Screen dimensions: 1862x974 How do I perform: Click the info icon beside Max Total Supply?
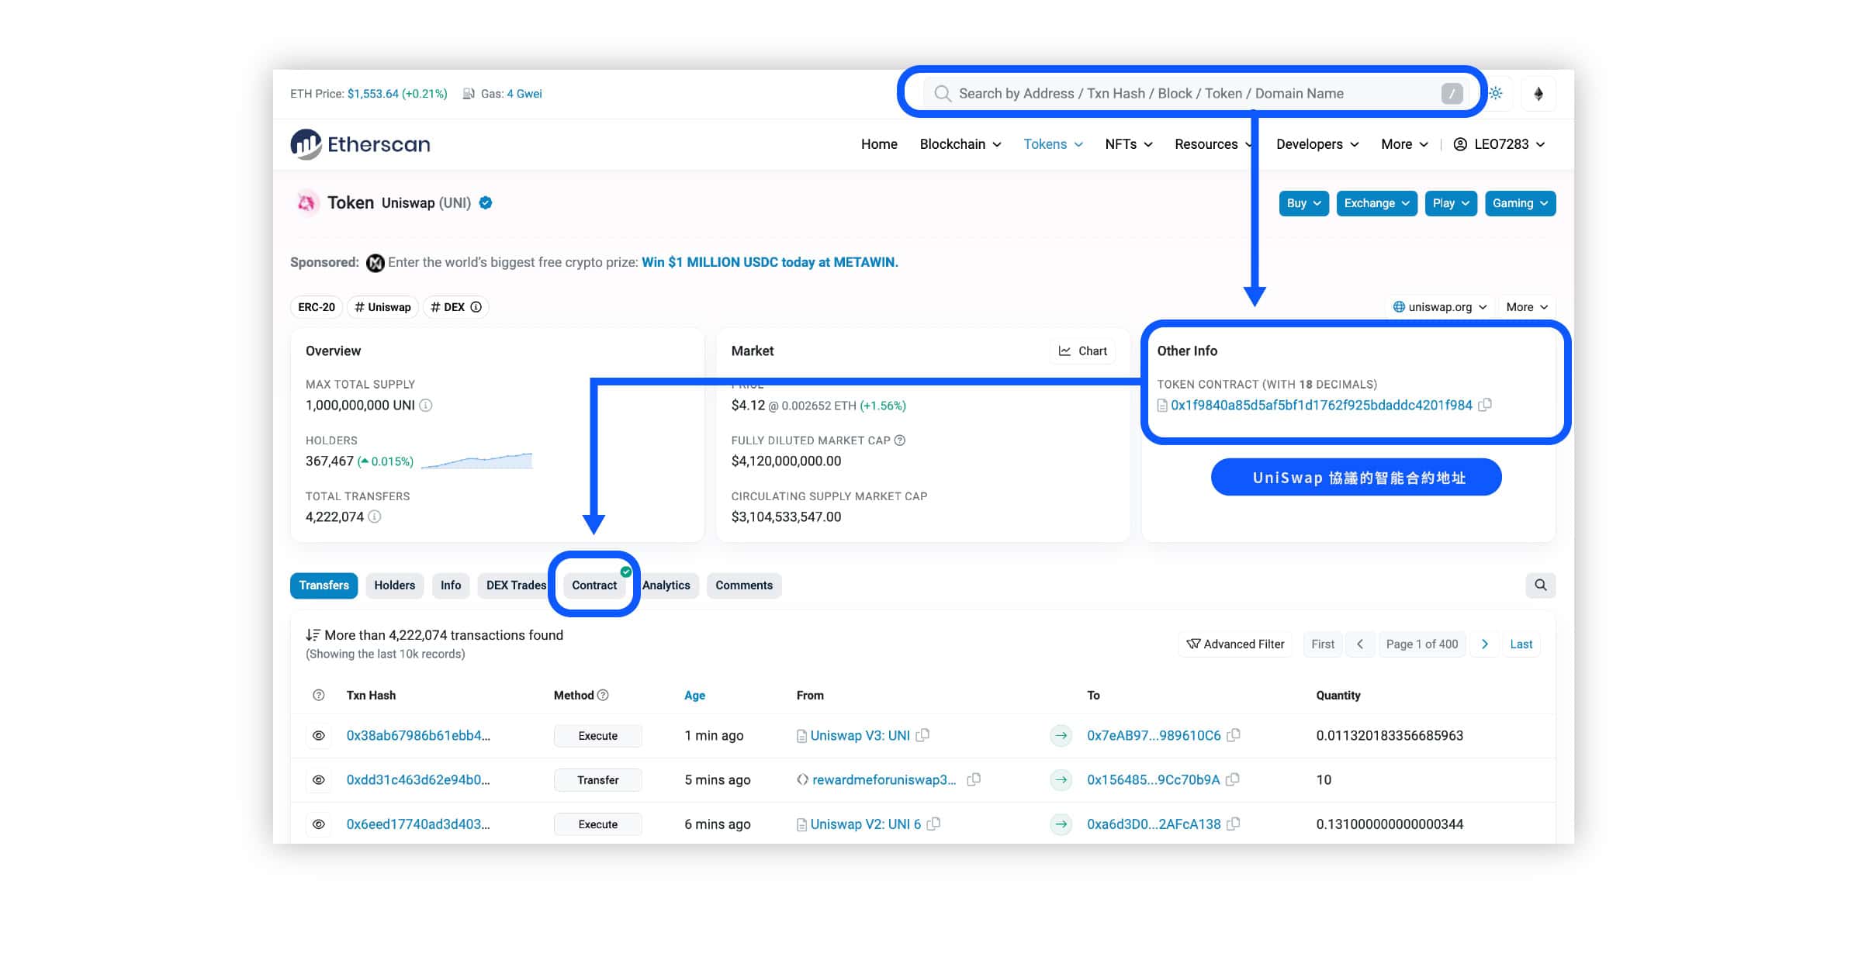click(426, 405)
